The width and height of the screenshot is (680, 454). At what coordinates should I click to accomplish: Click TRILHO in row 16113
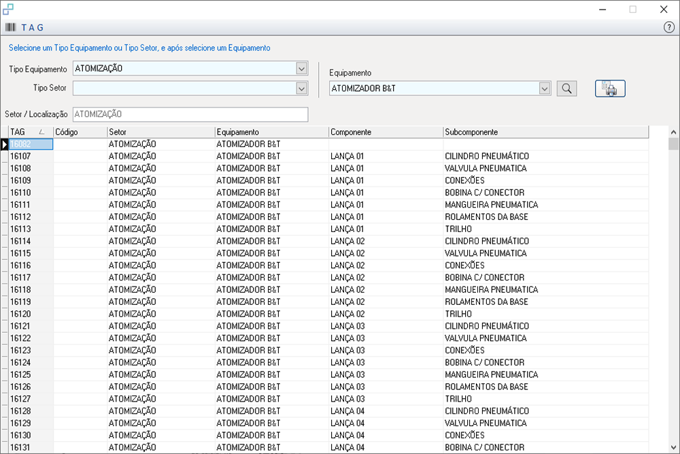tap(458, 229)
